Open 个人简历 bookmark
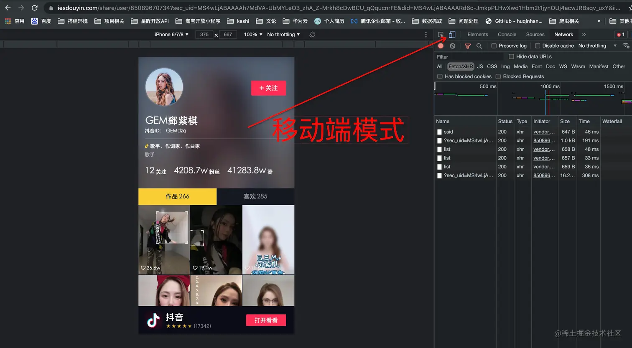 [x=329, y=21]
